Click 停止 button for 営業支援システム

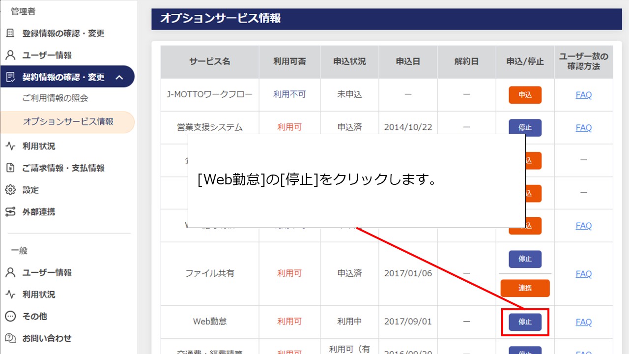click(525, 128)
